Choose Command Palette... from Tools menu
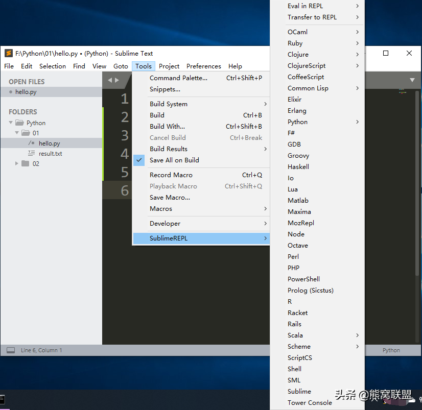The height and width of the screenshot is (410, 422). [201, 78]
